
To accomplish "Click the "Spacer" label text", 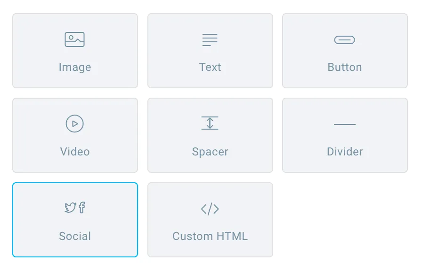I will click(x=210, y=152).
